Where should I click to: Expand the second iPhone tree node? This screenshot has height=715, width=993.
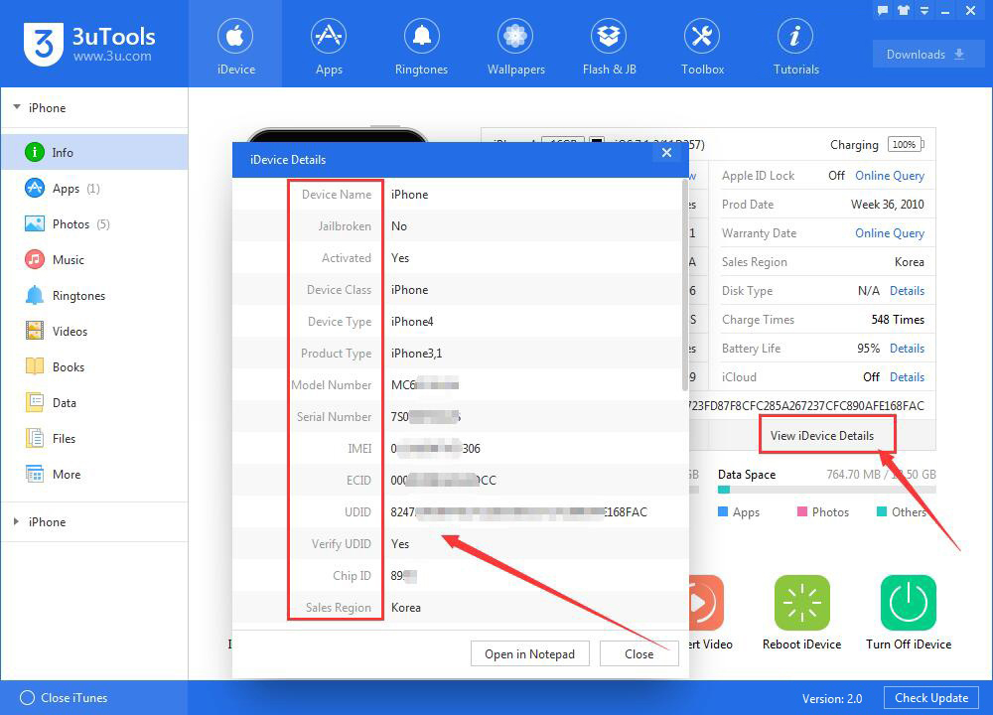pos(17,521)
